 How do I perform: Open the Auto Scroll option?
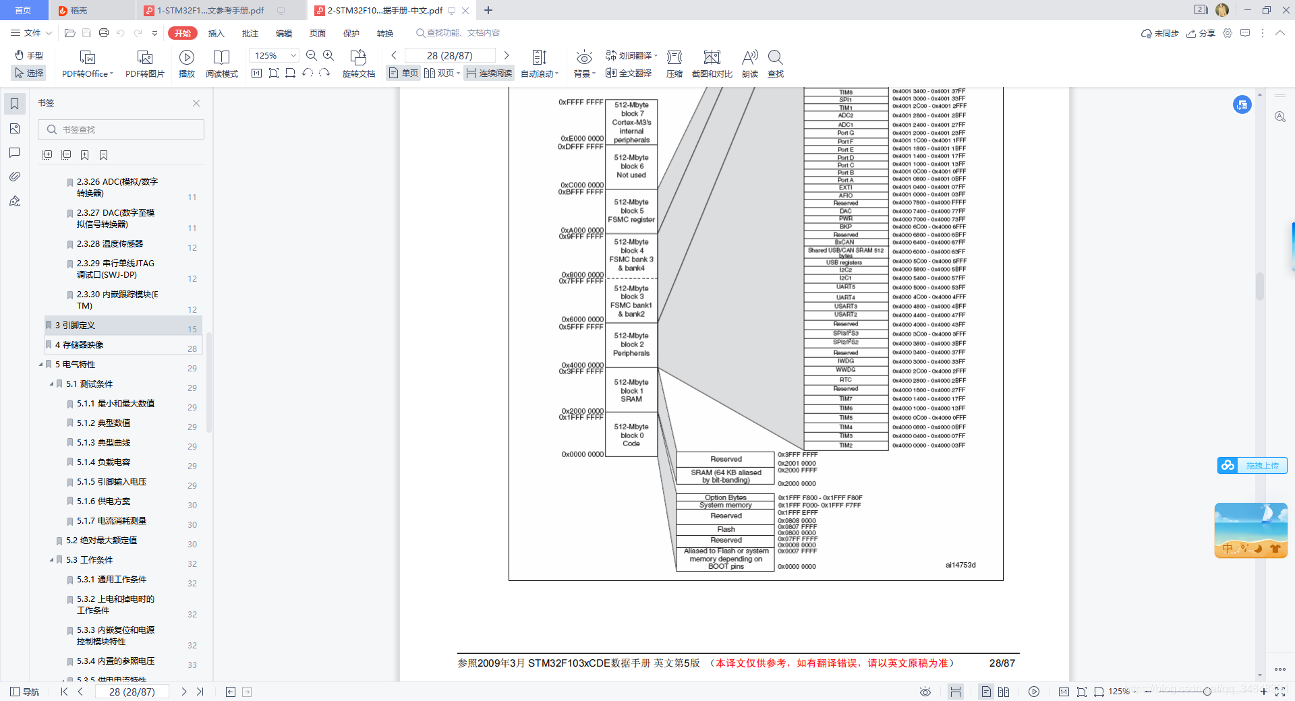point(540,65)
